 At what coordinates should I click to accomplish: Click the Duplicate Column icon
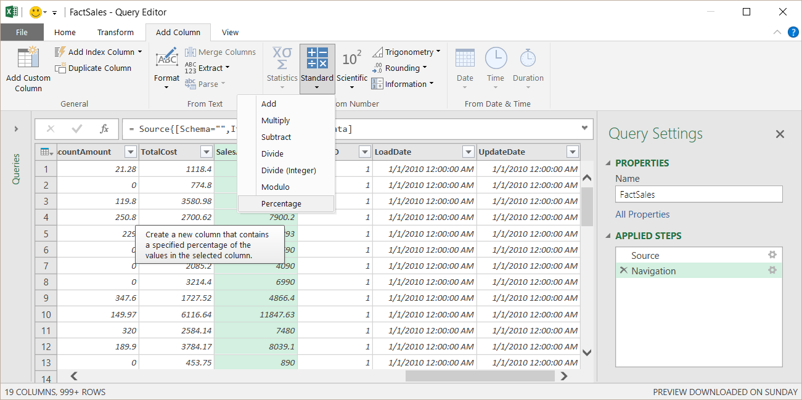coord(60,68)
